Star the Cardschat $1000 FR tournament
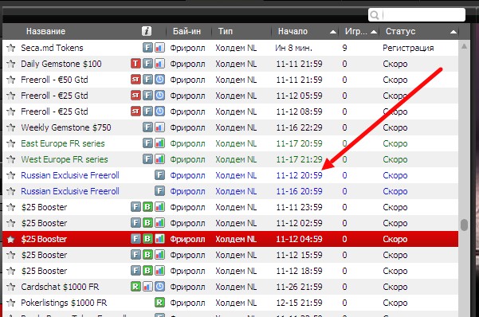The width and height of the screenshot is (479, 317). pos(11,287)
